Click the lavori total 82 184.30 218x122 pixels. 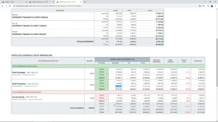coord(119,44)
